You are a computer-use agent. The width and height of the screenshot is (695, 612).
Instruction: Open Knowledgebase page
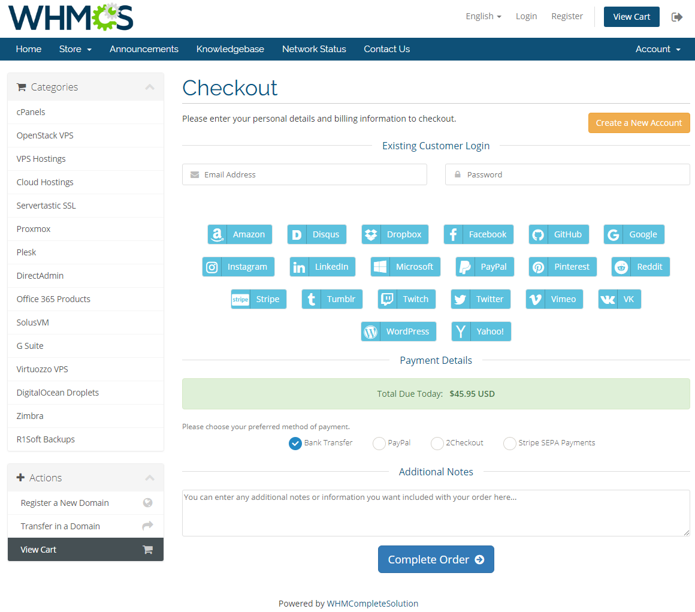tap(230, 49)
